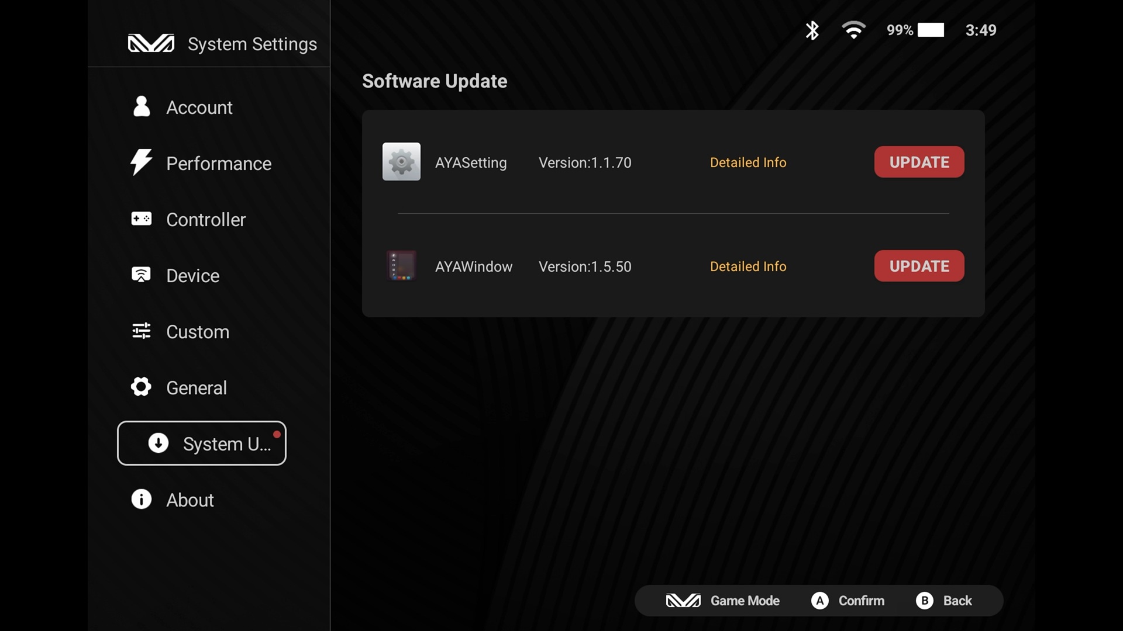The width and height of the screenshot is (1123, 631).
Task: Open Detailed Info for AYASetting
Action: pyautogui.click(x=747, y=162)
